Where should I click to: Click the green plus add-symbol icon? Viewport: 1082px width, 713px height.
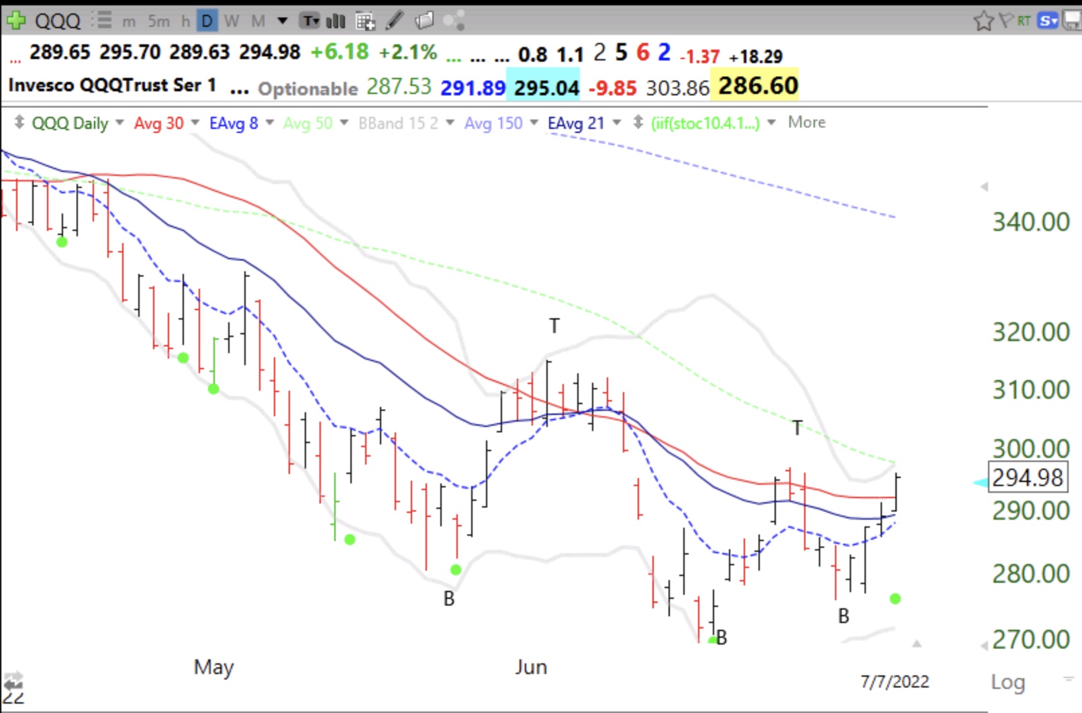click(15, 21)
